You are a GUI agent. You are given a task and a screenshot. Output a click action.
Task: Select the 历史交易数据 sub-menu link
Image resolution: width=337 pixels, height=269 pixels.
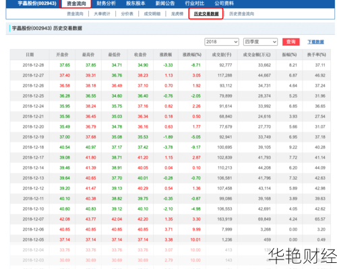206,14
